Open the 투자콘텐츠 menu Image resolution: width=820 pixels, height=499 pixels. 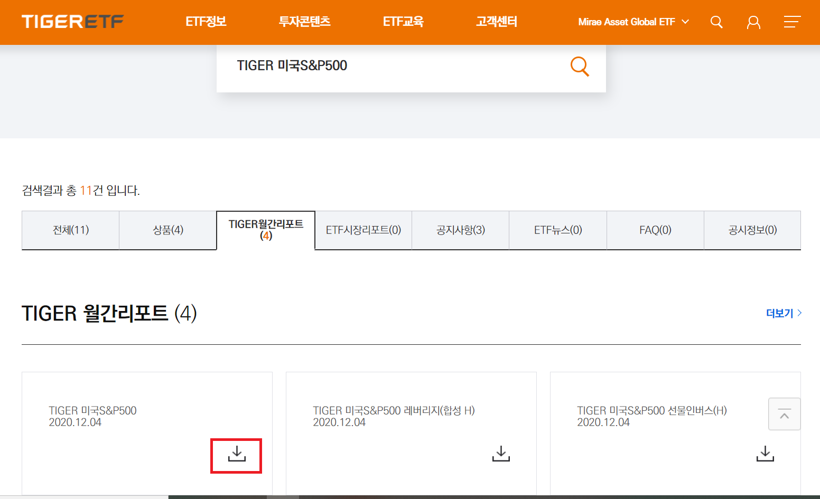305,22
